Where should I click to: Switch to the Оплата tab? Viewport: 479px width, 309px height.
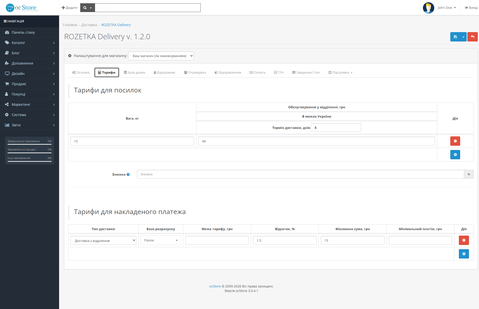point(257,73)
